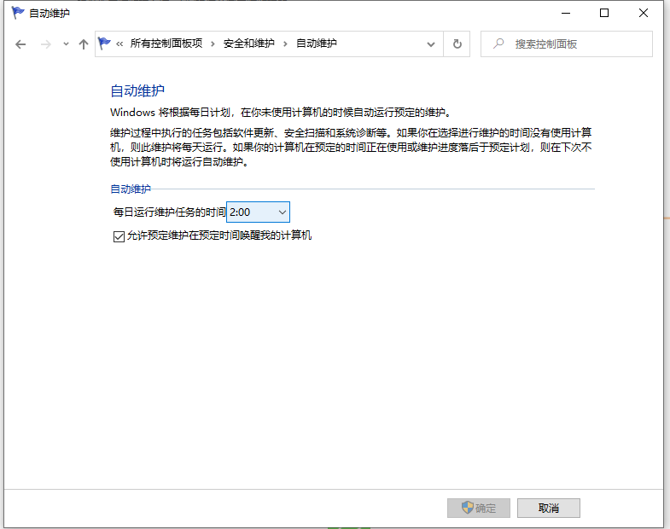Viewport: 670px width, 529px height.
Task: Open the recent locations chevron
Action: [66, 44]
